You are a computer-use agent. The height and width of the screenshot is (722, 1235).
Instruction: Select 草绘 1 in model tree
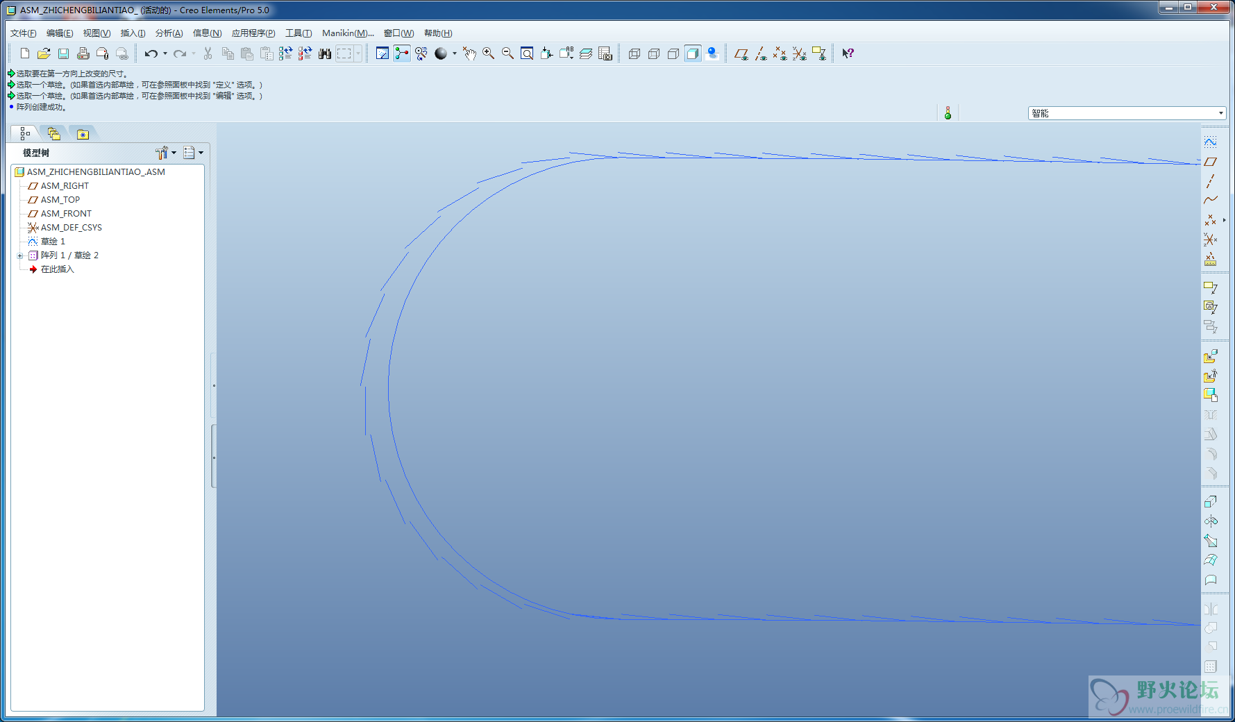53,242
